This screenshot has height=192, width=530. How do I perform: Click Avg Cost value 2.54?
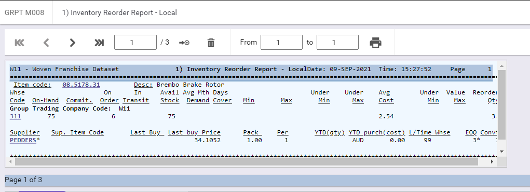[386, 116]
